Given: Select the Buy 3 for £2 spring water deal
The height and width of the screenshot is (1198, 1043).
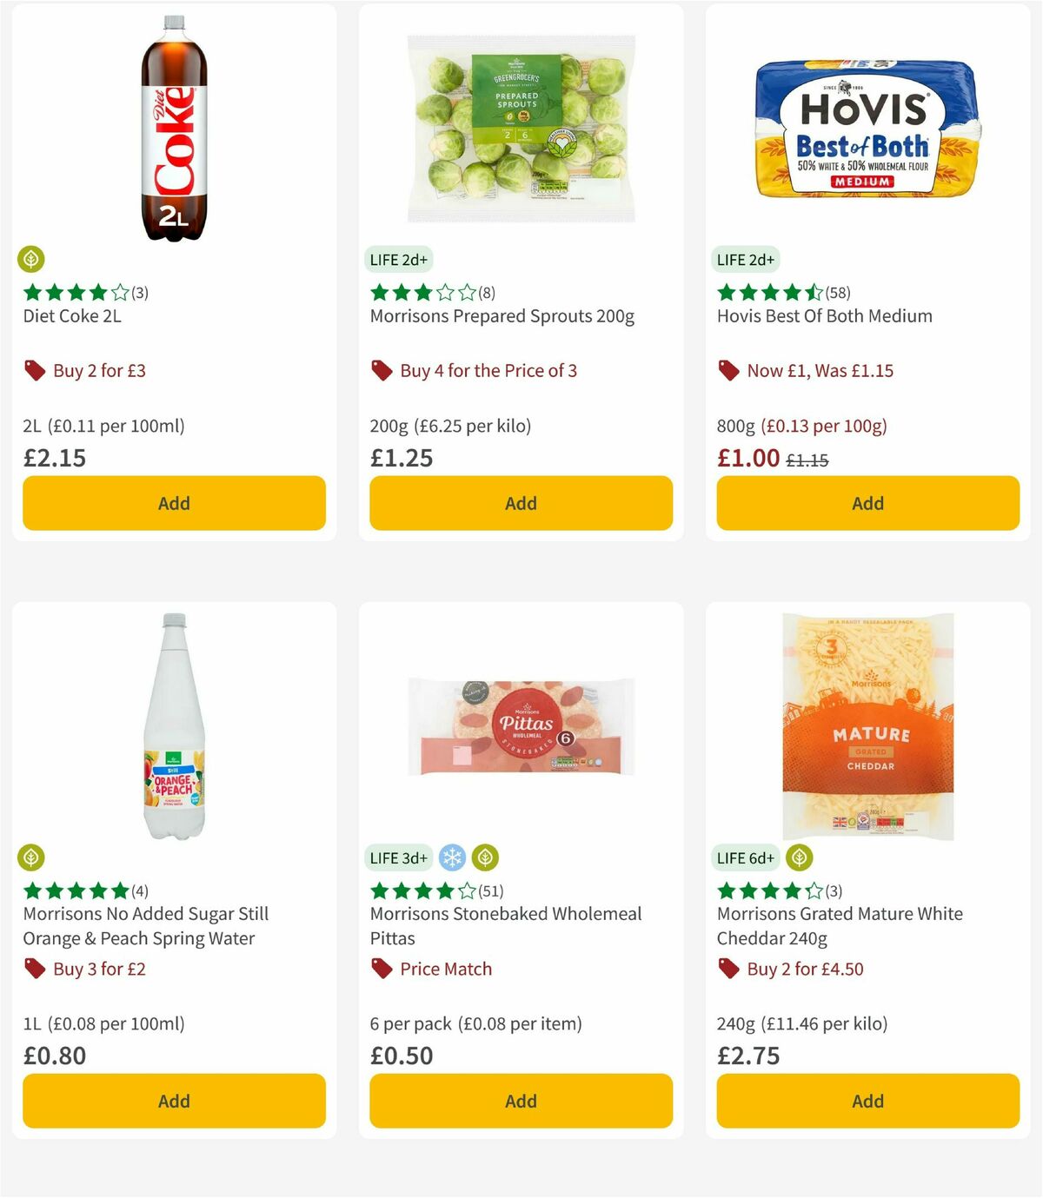Looking at the screenshot, I should tap(98, 969).
